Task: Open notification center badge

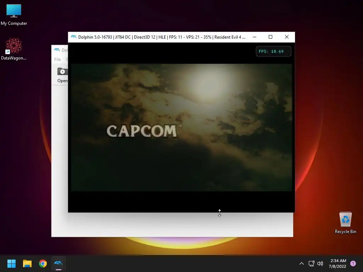Action: (x=353, y=263)
